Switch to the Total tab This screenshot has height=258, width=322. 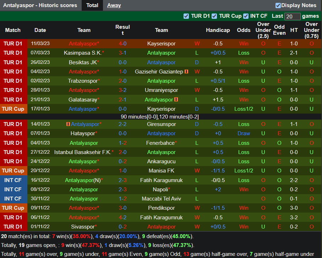[92, 5]
